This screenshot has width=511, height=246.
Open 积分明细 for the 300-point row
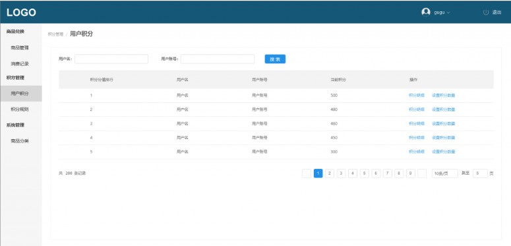pyautogui.click(x=417, y=152)
